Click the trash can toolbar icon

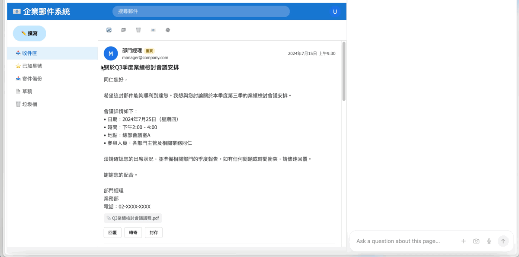pyautogui.click(x=138, y=30)
